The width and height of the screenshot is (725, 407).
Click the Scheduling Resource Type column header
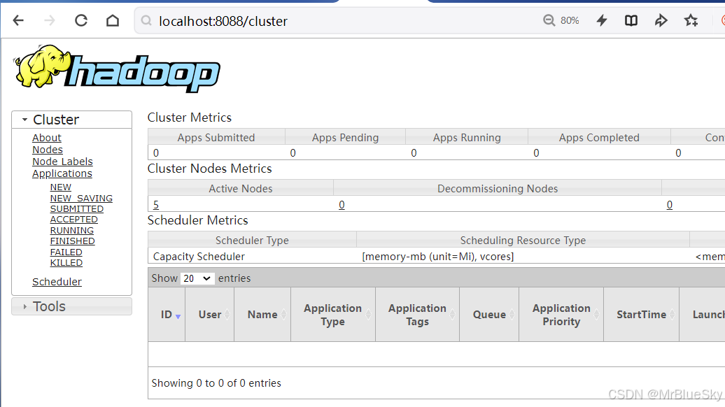(x=523, y=241)
